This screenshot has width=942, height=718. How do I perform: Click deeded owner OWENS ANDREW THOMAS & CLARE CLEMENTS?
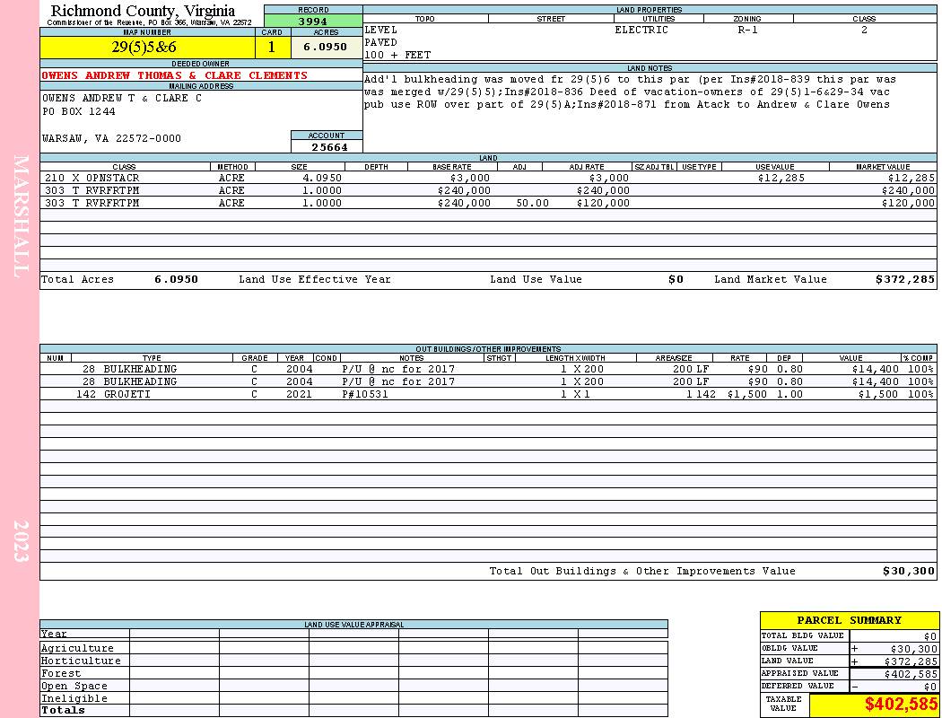coord(174,75)
